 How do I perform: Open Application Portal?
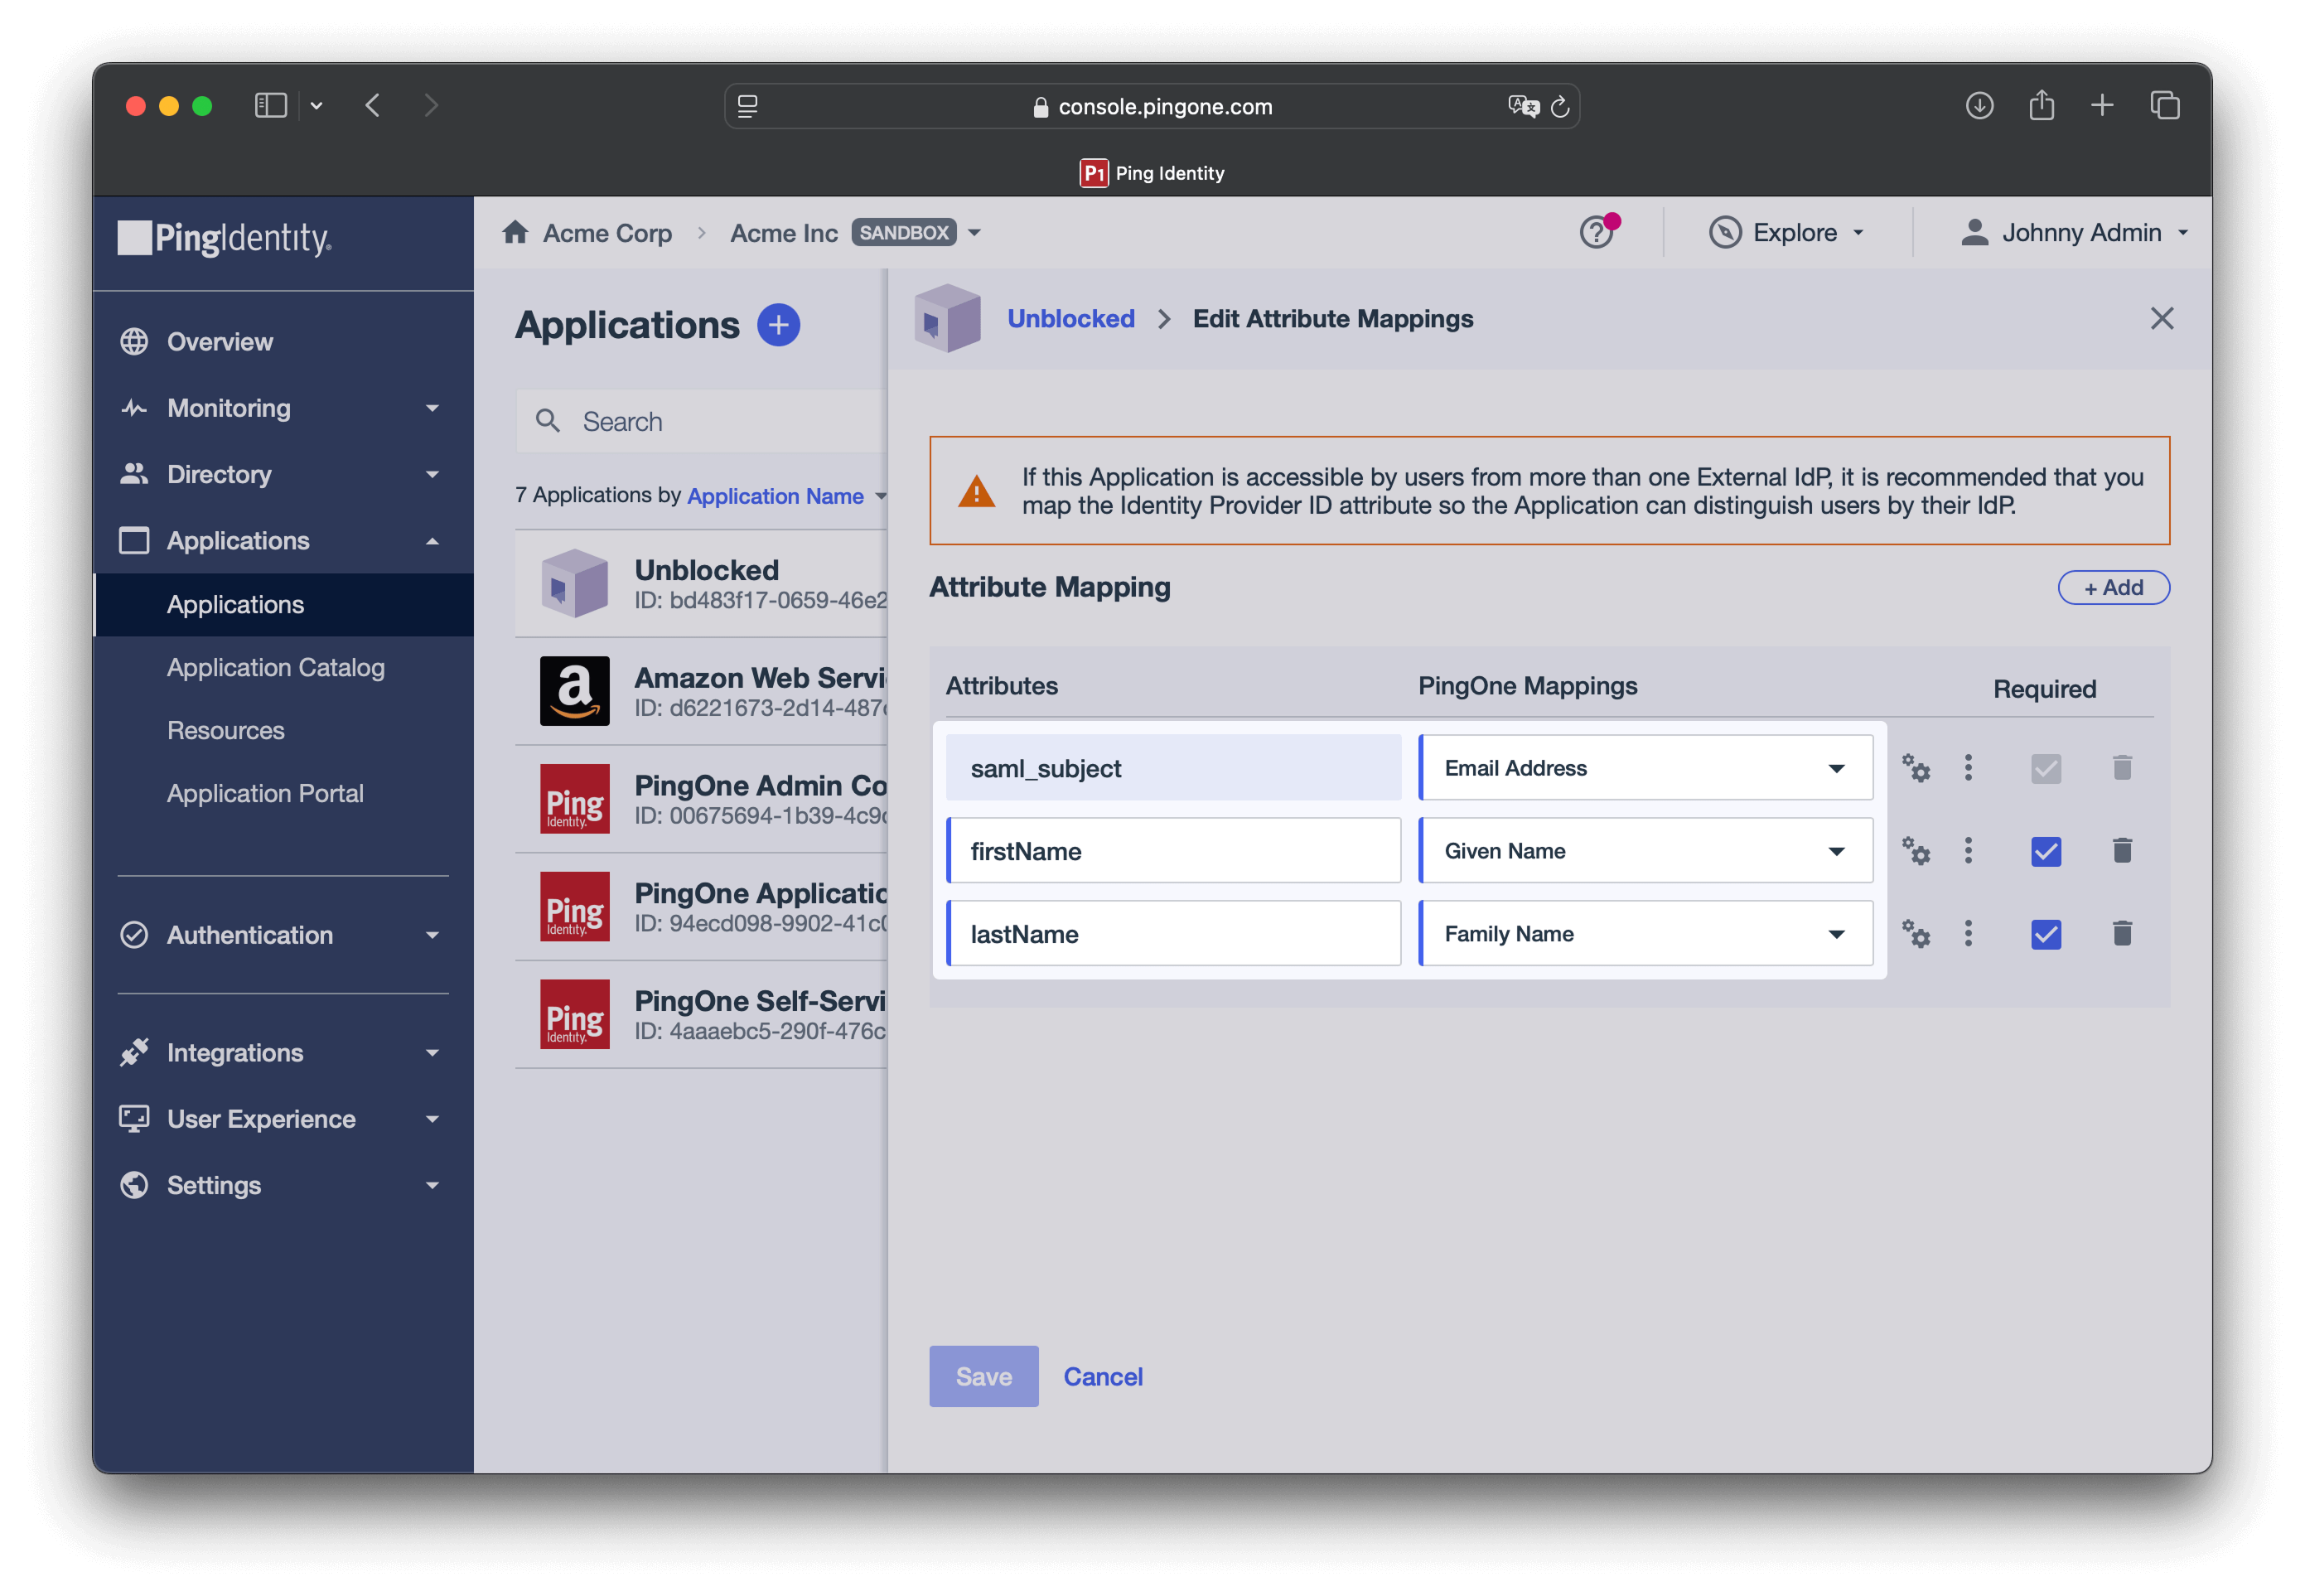click(265, 793)
